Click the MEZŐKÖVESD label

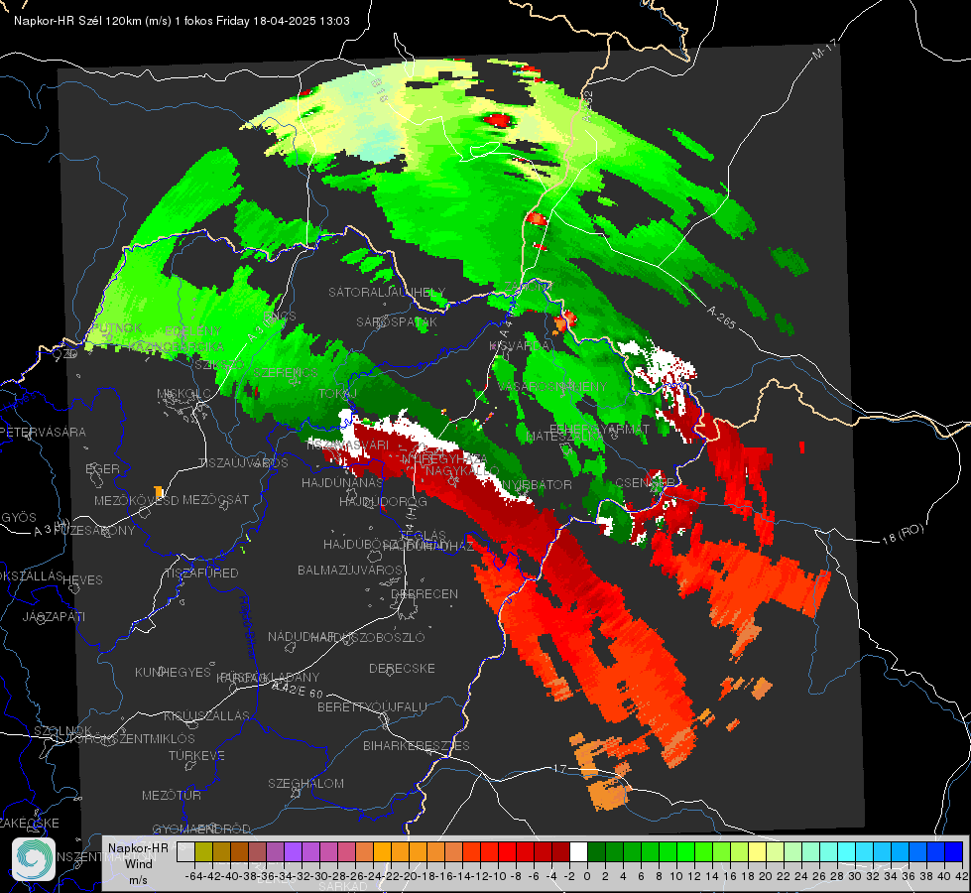[x=137, y=500]
